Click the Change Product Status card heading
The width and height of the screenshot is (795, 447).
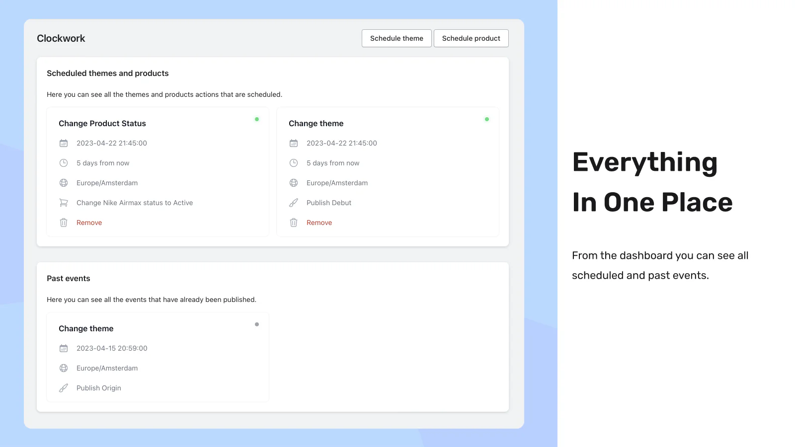click(x=102, y=123)
